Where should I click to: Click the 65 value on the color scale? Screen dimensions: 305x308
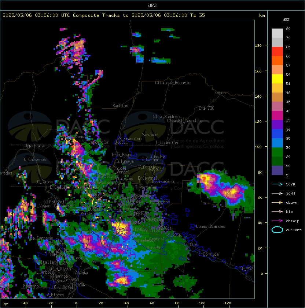point(288,47)
